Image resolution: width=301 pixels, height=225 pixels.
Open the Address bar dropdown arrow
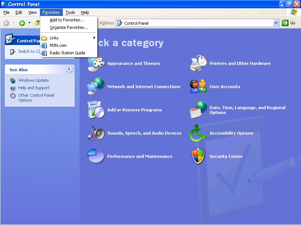pyautogui.click(x=276, y=23)
